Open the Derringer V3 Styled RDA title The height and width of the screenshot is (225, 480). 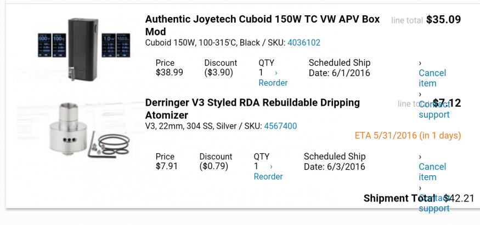(252, 108)
